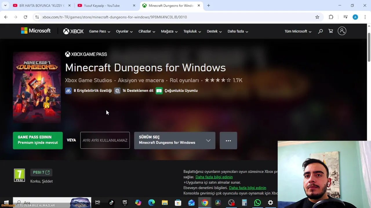Screen dimensions: 371x208
Task: Open the Chrome extensions puzzle icon
Action: (x=331, y=17)
